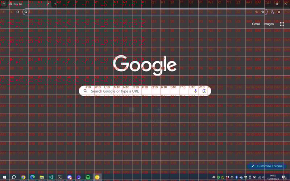Open the Windows notification centre icon

pyautogui.click(x=284, y=177)
